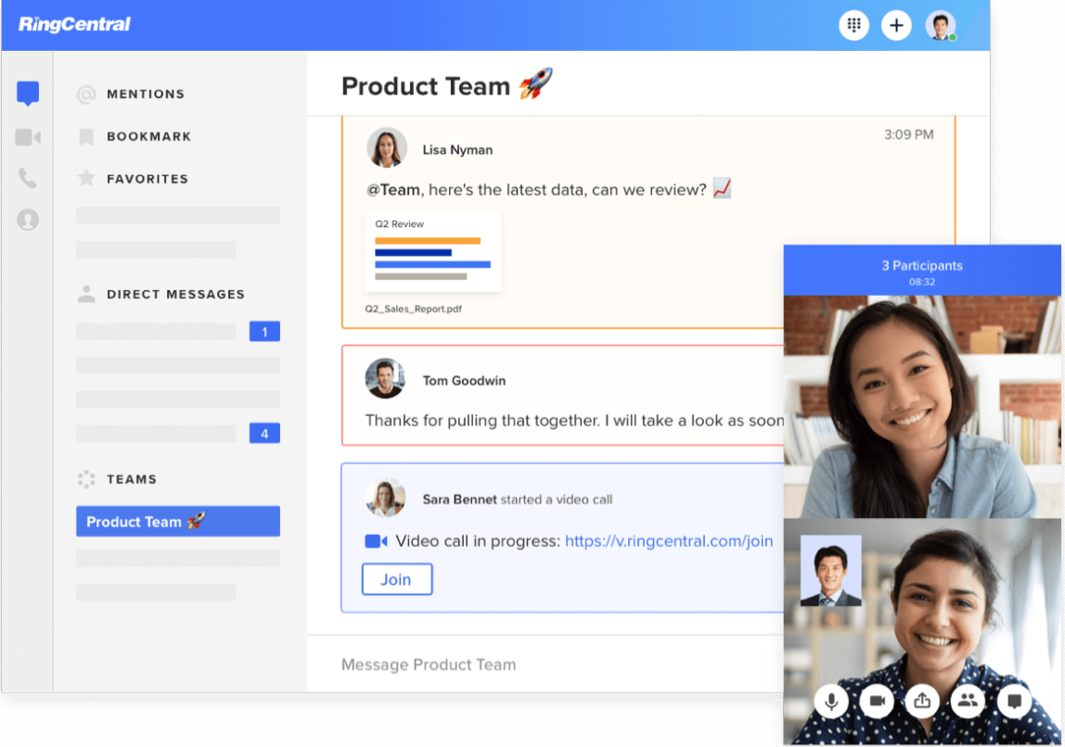
Task: Click the Favorites star icon
Action: click(x=86, y=179)
